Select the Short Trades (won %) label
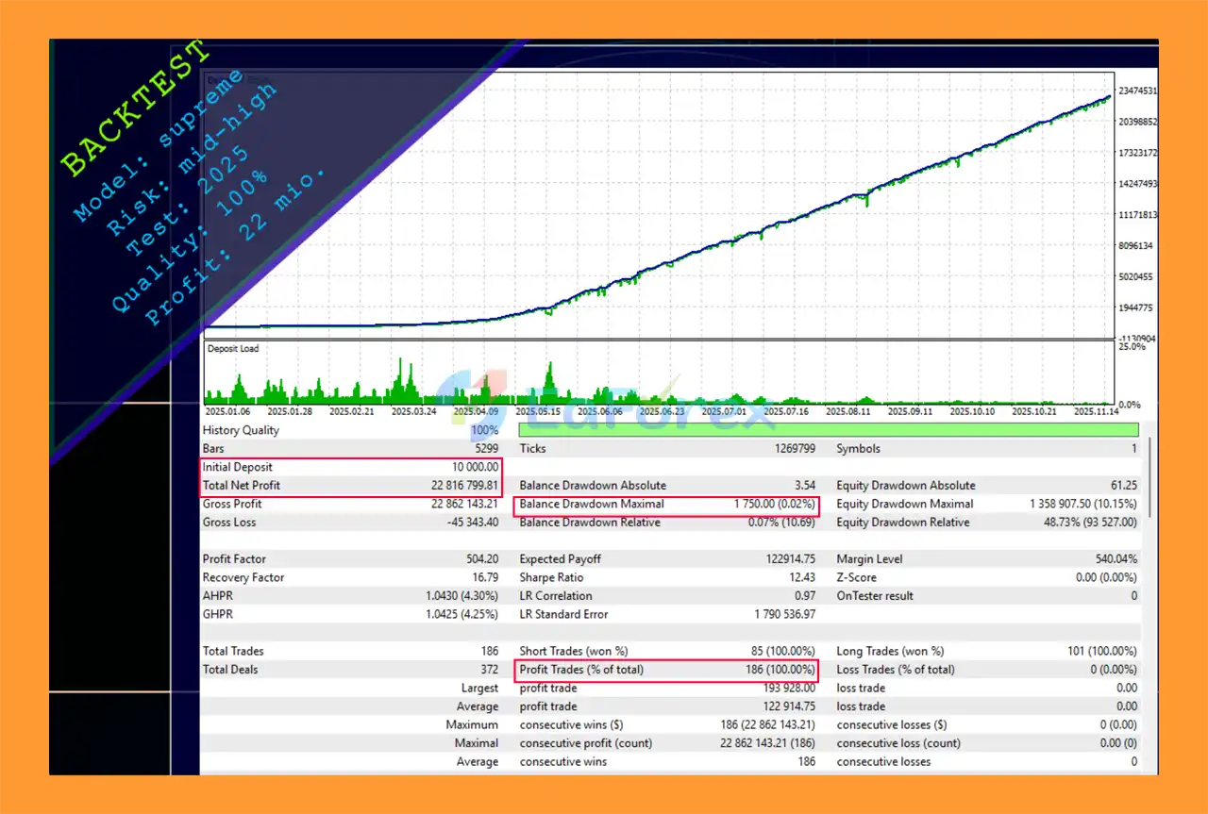1208x814 pixels. (573, 652)
